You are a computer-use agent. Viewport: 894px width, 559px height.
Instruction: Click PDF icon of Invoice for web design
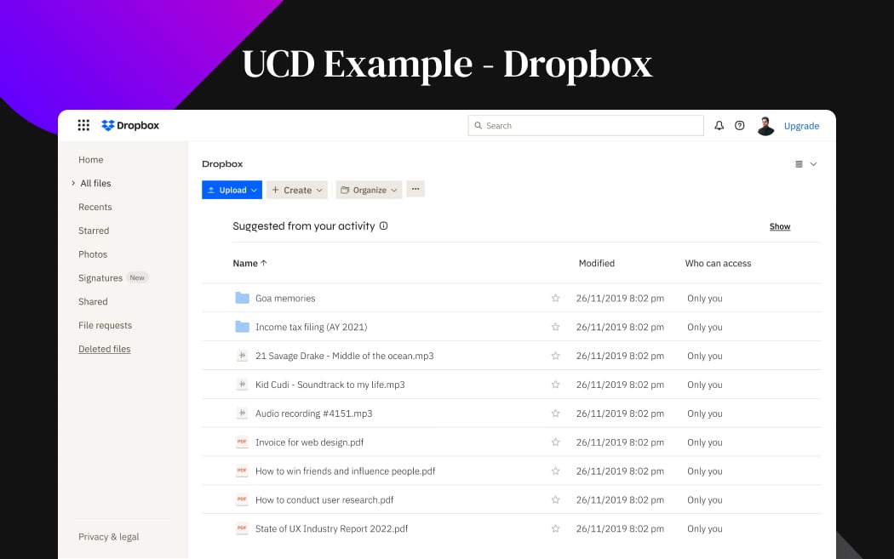[243, 442]
